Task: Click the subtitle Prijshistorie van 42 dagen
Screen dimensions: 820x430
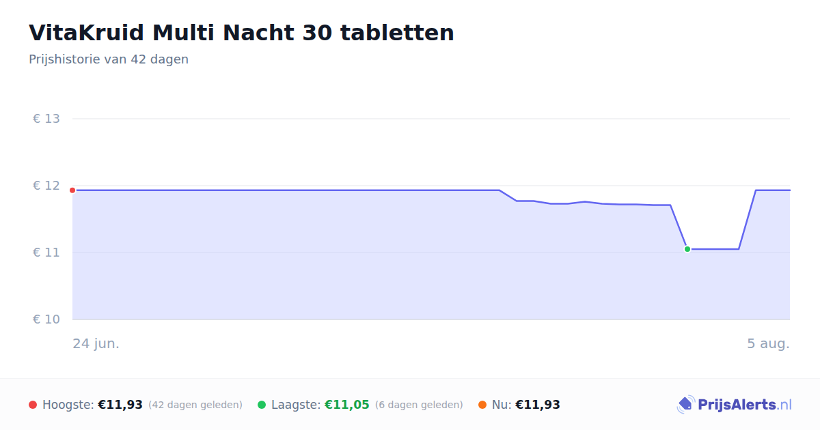Action: (x=109, y=59)
